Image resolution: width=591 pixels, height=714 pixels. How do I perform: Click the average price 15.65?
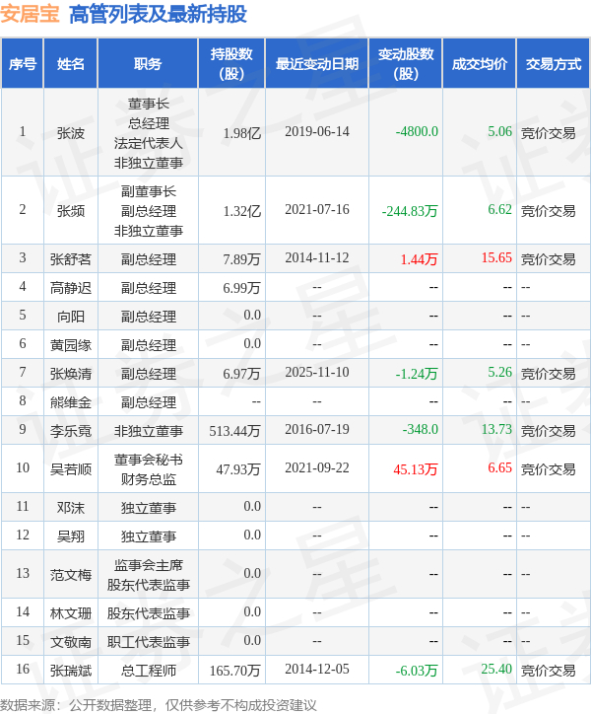(496, 257)
